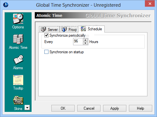Close the Global Time Synchronizer window
Screen dimensions: 157x117
[150, 4]
